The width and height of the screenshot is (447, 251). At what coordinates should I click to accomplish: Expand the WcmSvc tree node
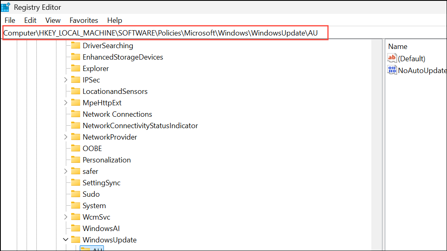66,217
